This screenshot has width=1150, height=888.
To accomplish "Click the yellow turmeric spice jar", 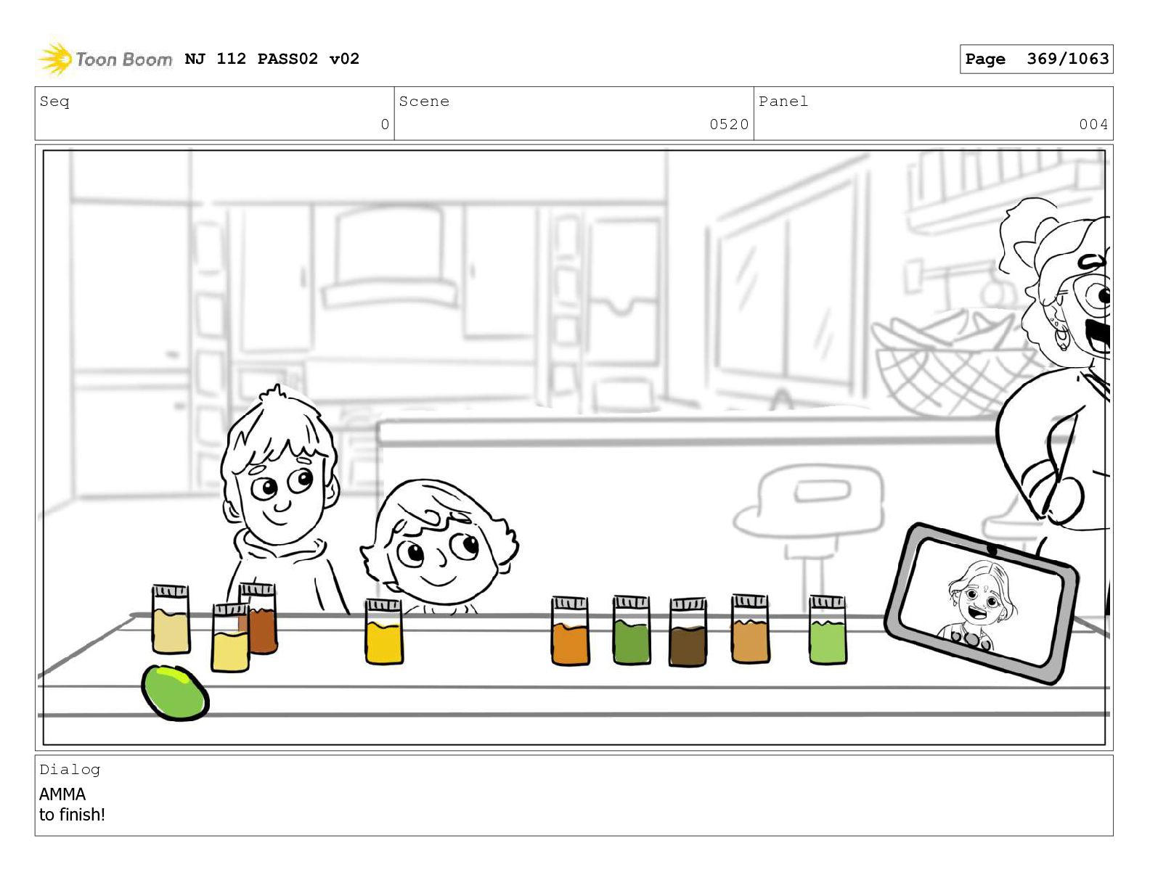I will pyautogui.click(x=384, y=631).
